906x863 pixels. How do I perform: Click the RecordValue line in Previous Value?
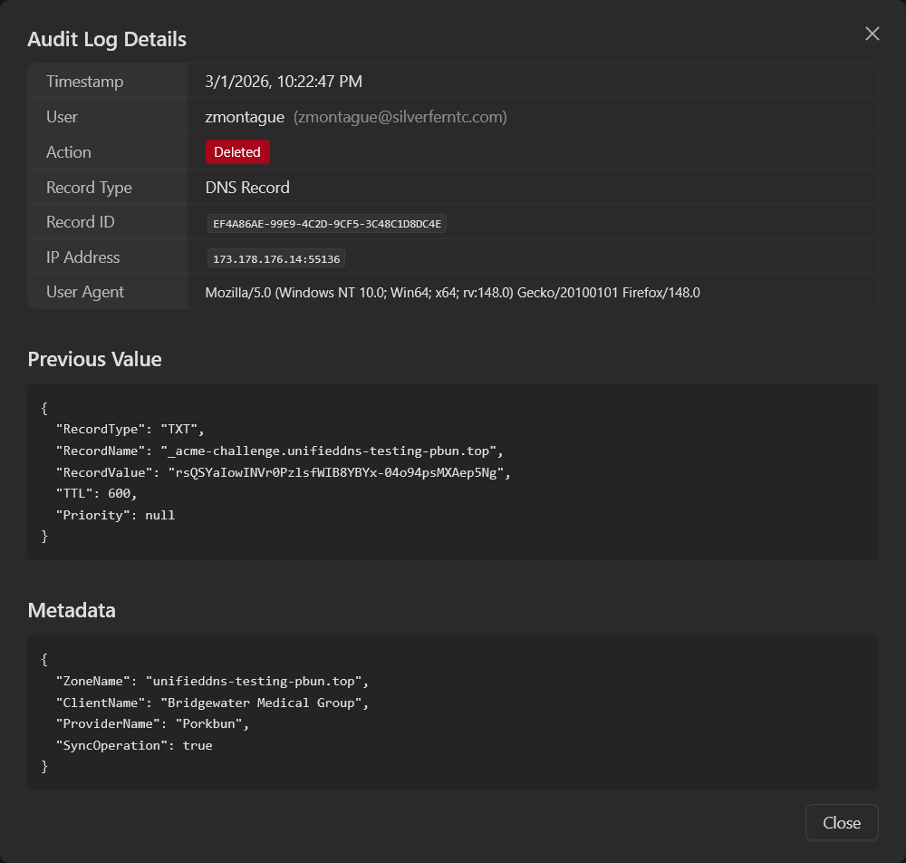tap(284, 472)
